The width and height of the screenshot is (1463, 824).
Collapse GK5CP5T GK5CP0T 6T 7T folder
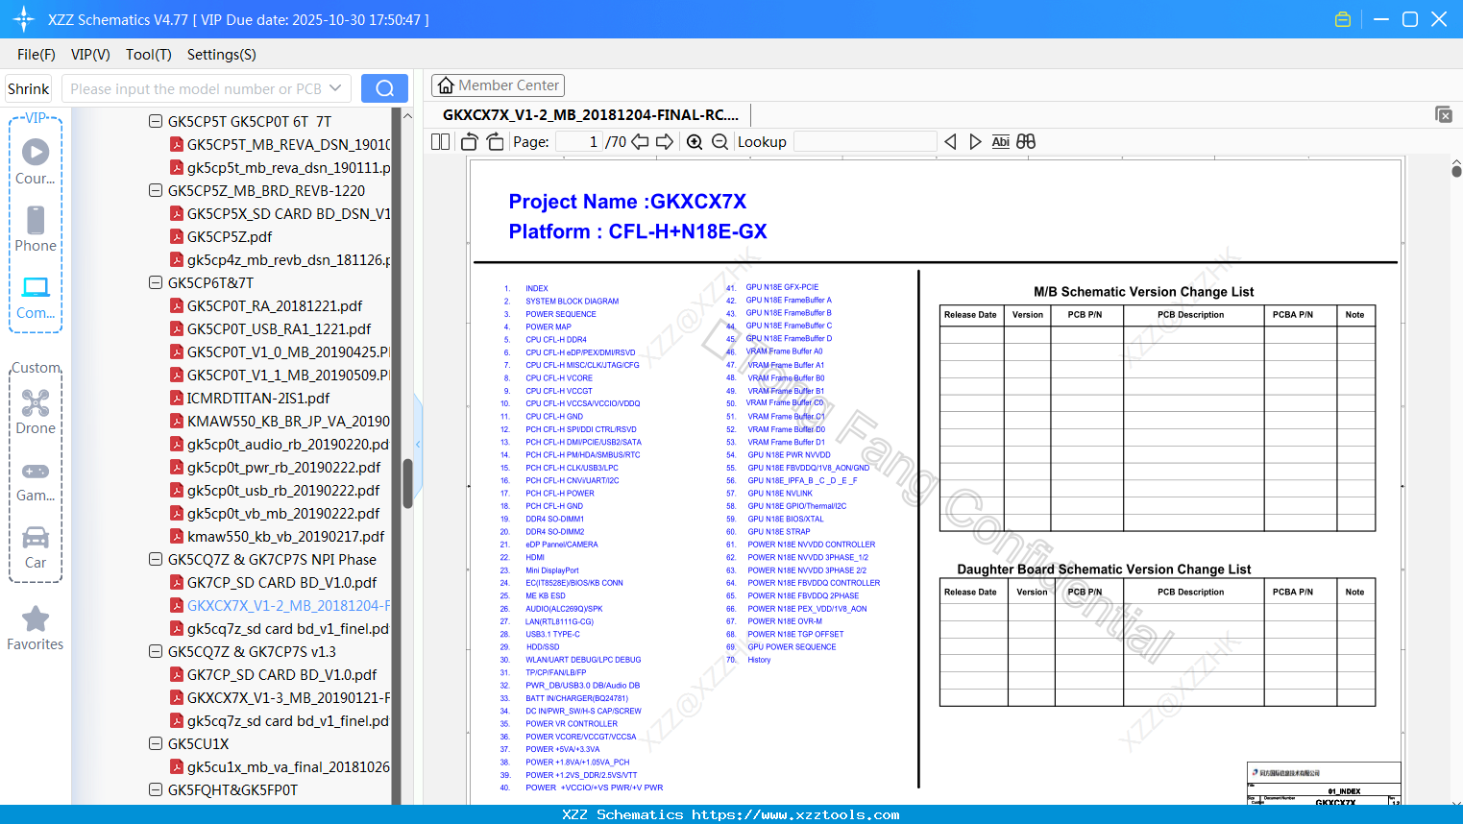pyautogui.click(x=156, y=121)
